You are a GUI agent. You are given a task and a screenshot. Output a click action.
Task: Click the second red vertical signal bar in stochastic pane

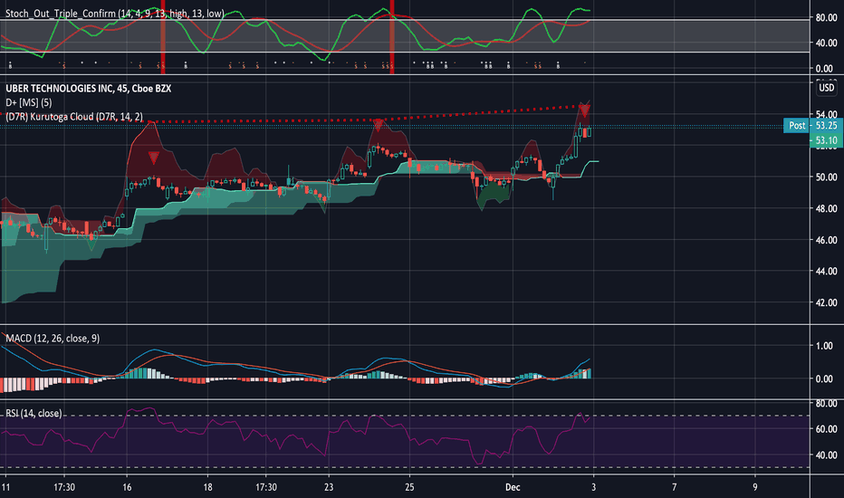[392, 36]
